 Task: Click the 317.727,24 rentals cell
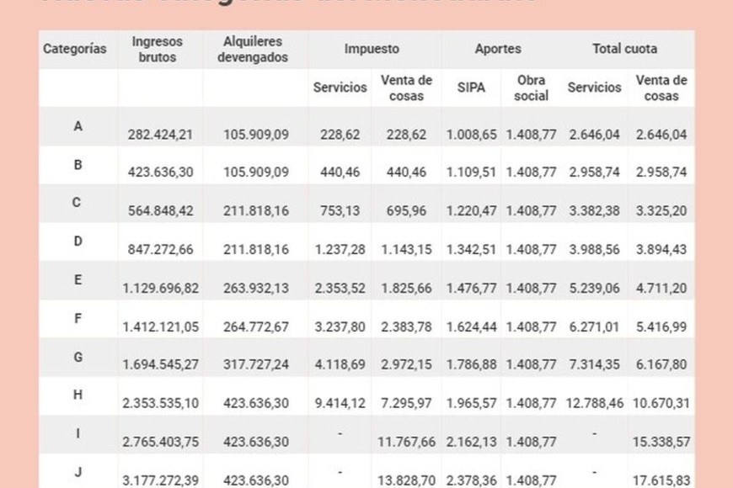coord(256,365)
